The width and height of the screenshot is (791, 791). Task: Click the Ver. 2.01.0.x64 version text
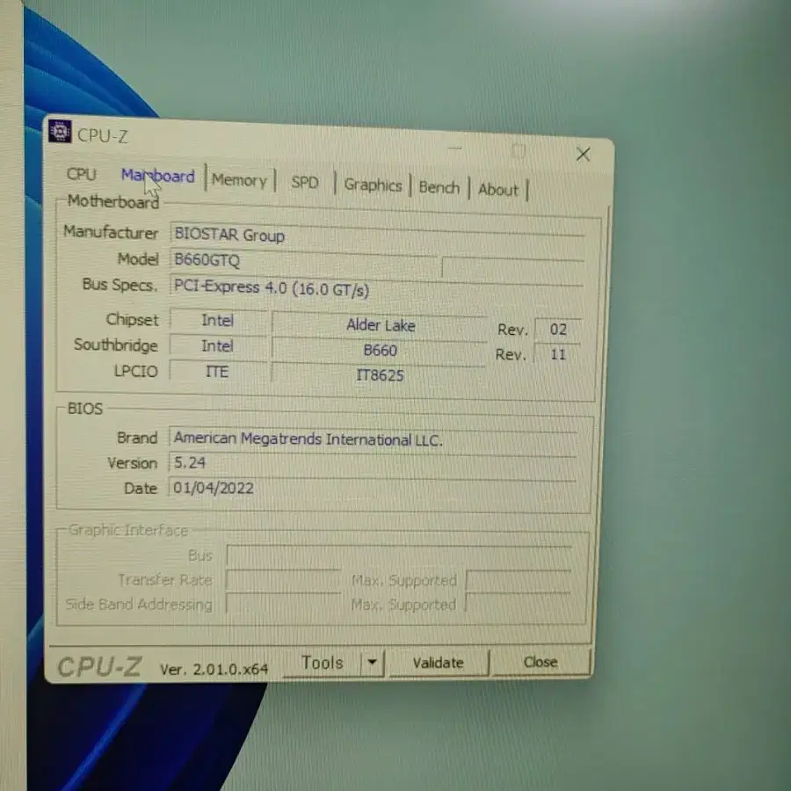point(214,669)
